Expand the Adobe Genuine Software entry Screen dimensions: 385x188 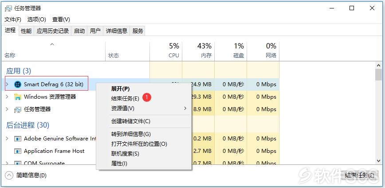[7, 139]
